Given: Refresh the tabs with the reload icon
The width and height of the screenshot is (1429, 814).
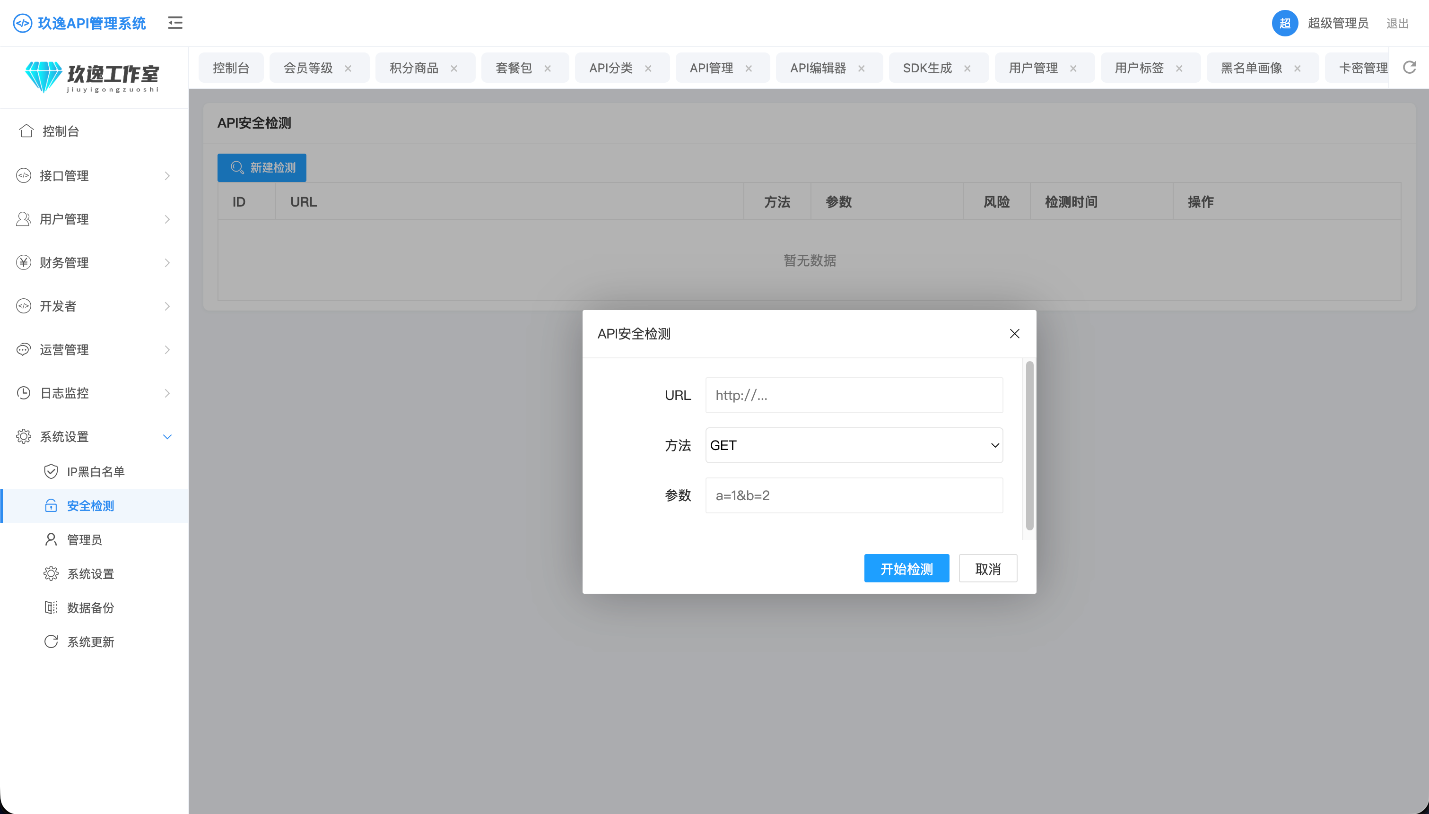Looking at the screenshot, I should 1410,68.
